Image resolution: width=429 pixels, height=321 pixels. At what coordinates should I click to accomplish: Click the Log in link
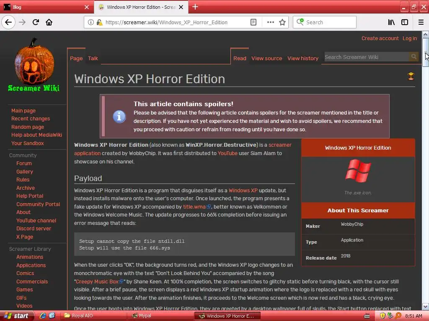(410, 38)
